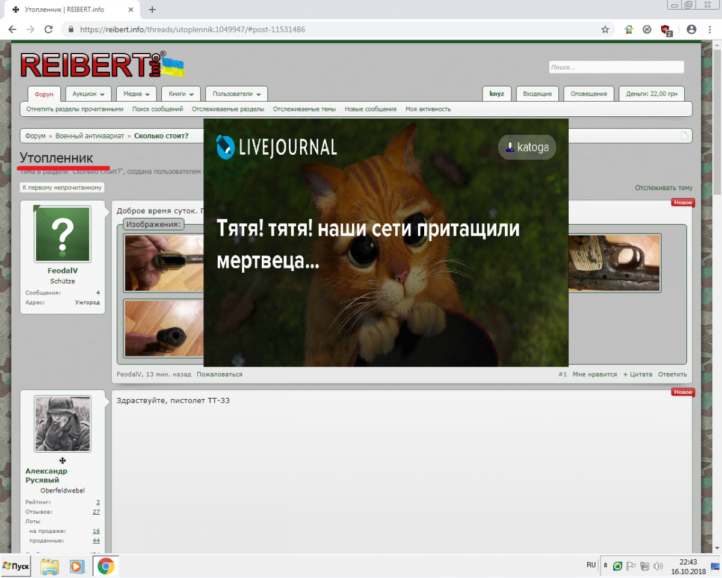Click the Chrome taskbar icon

[x=106, y=566]
